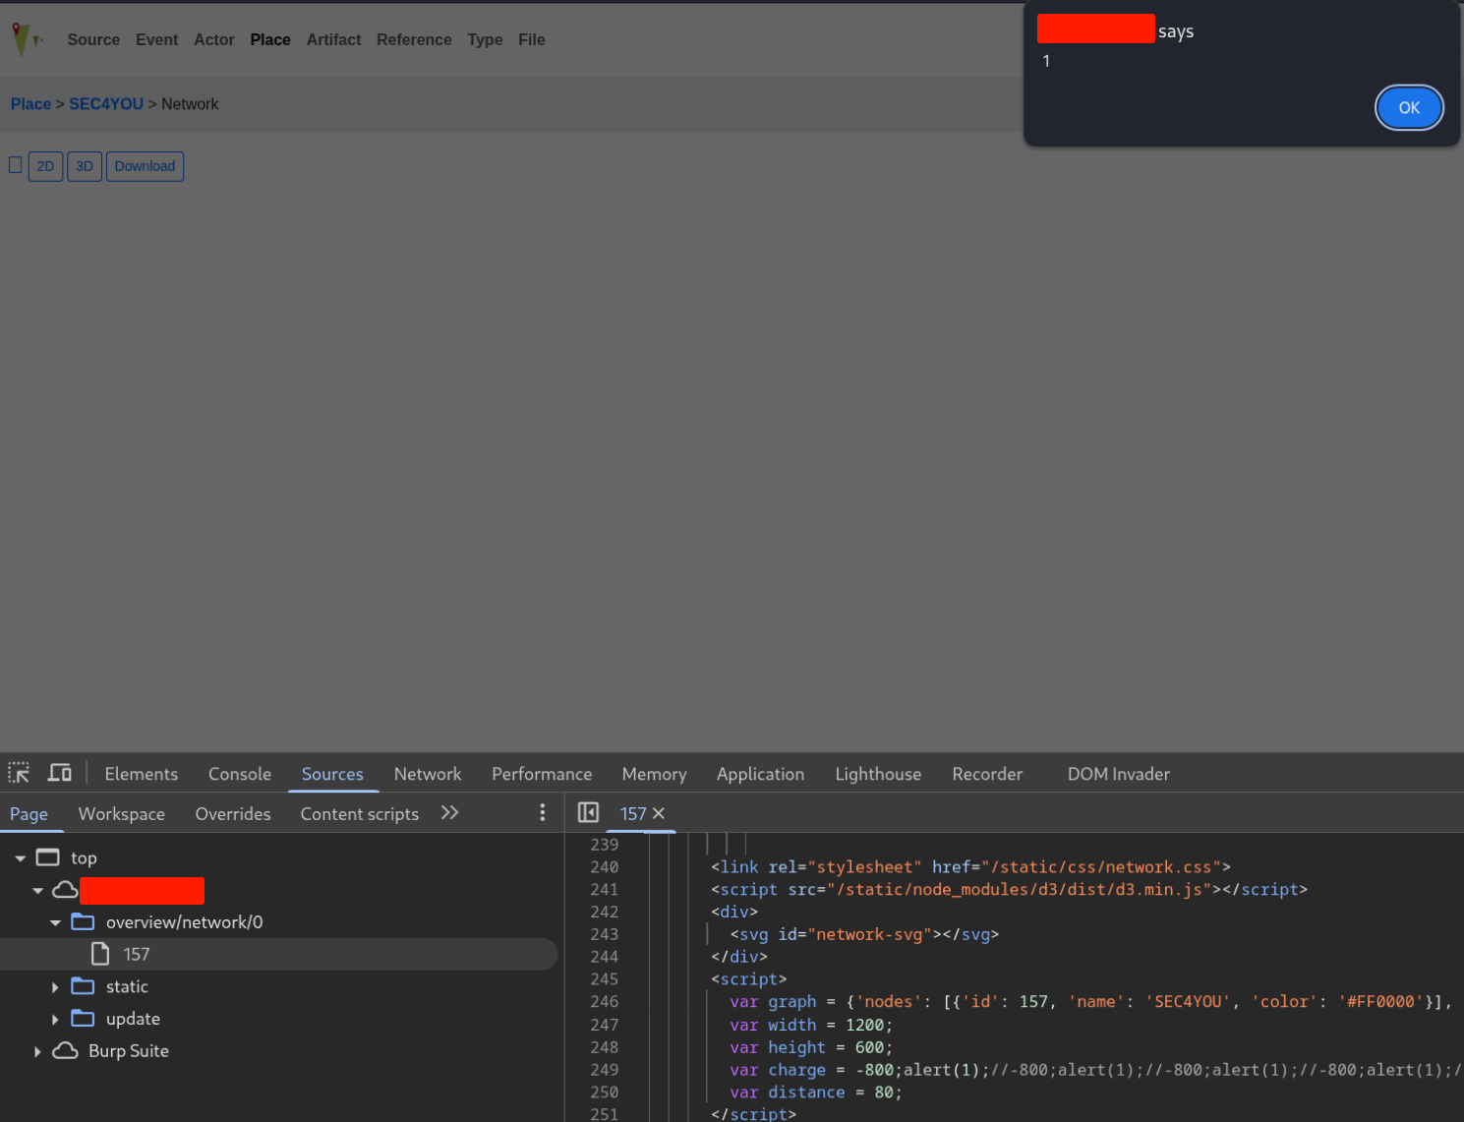Click line number 249 in the gutter

pyautogui.click(x=604, y=1070)
